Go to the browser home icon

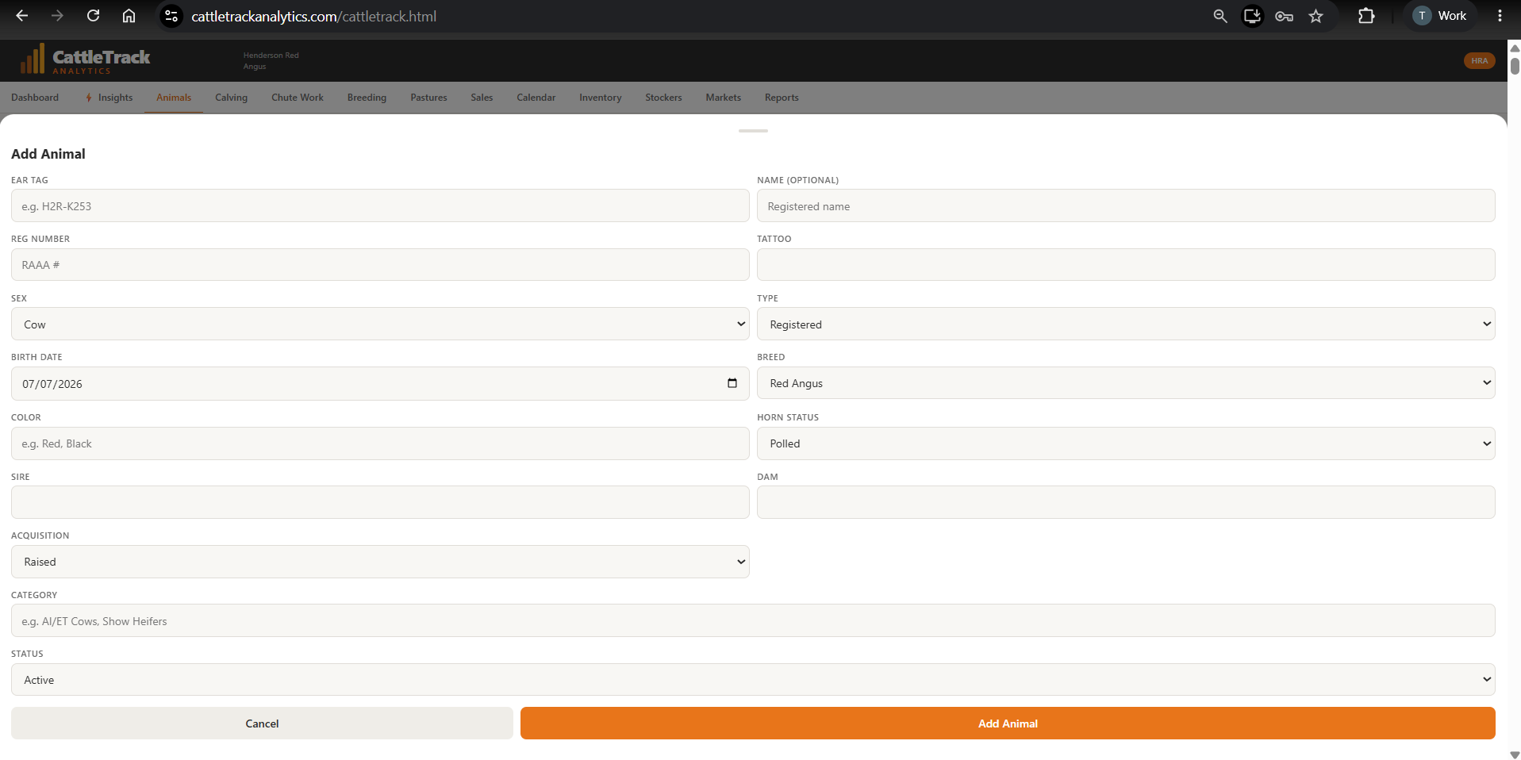point(129,16)
